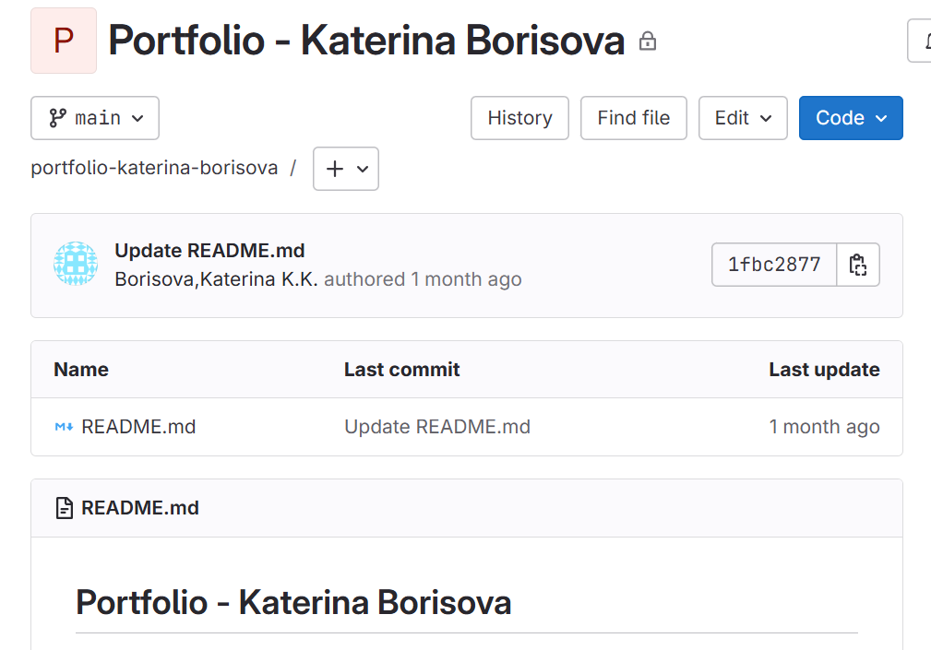Expand the Edit dropdown menu

743,118
